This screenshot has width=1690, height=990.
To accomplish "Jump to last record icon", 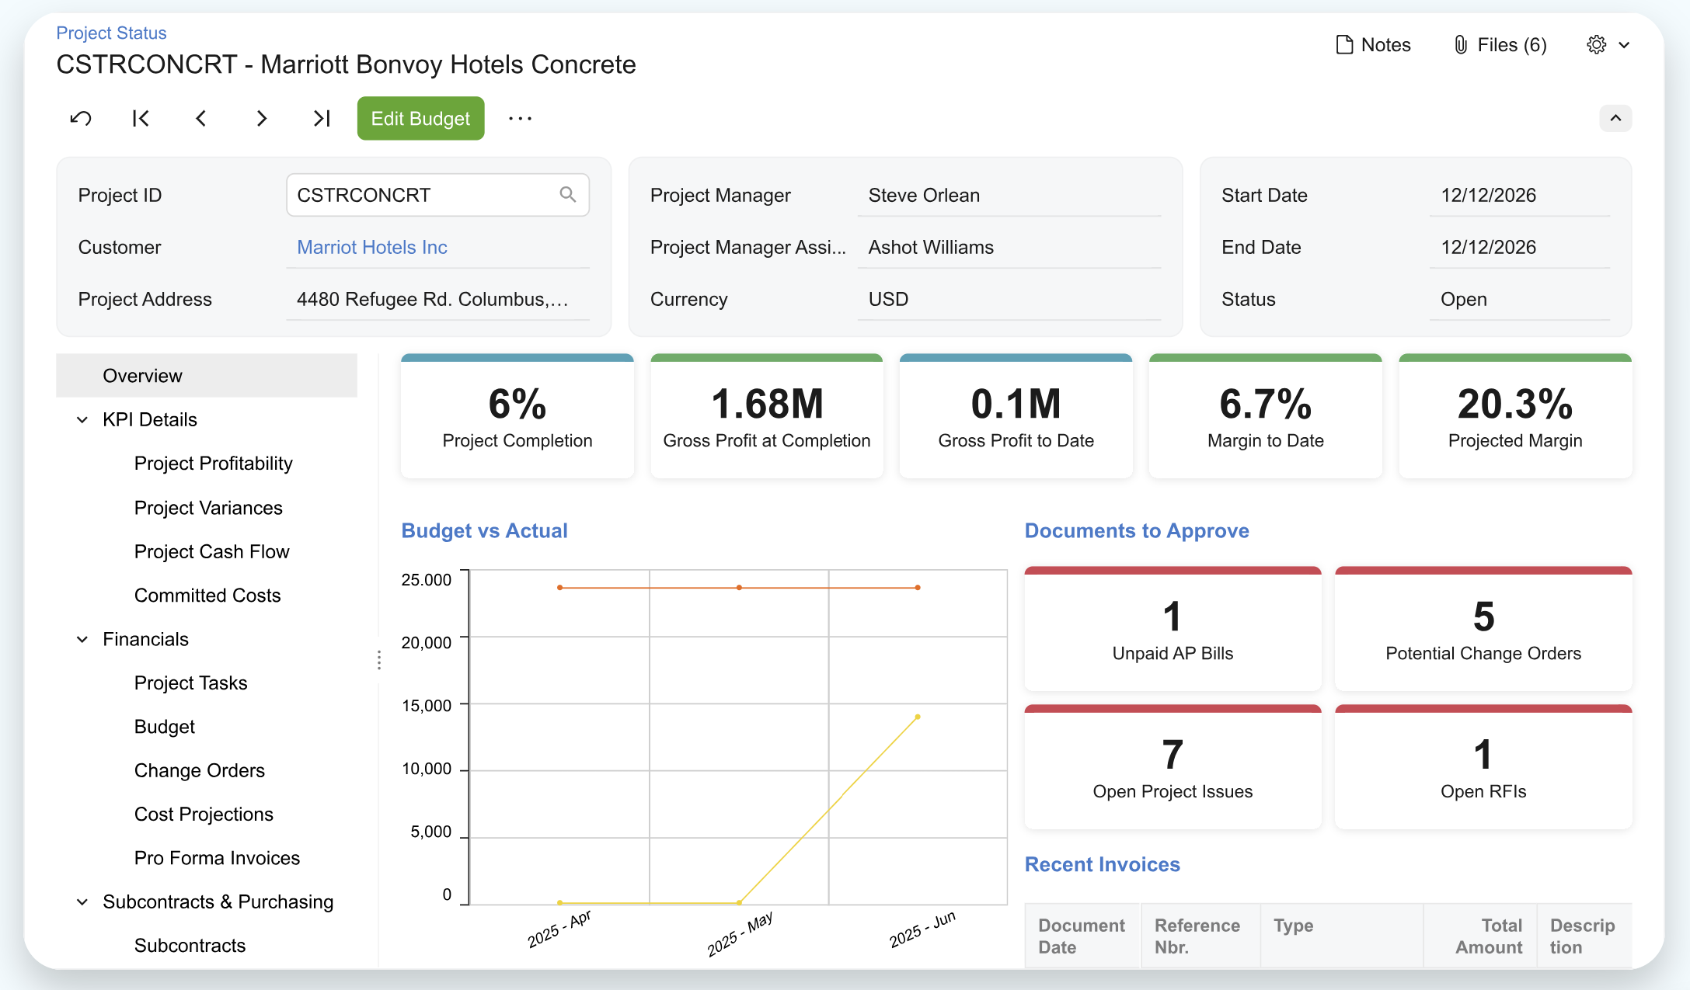I will (x=322, y=119).
